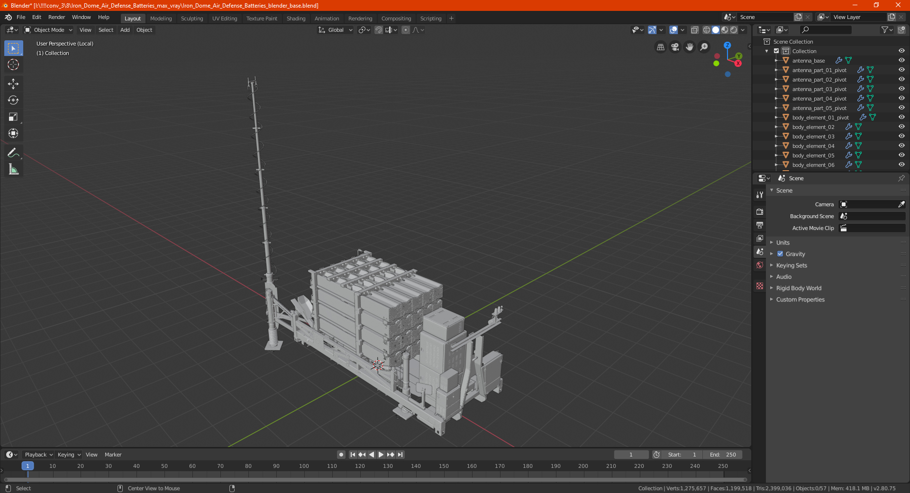This screenshot has height=493, width=910.
Task: Switch to rendered viewport shading
Action: point(734,30)
